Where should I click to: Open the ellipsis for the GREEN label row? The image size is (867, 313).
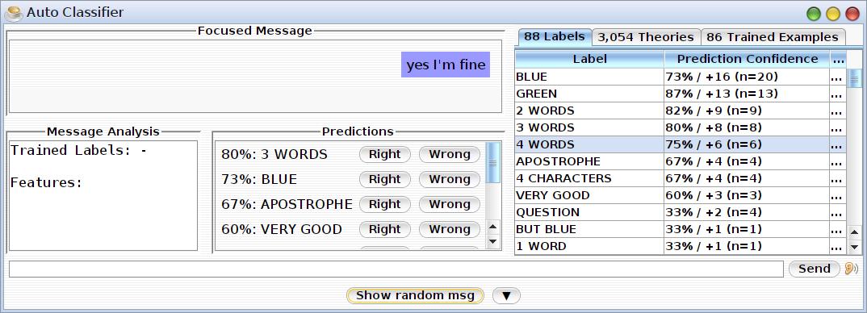click(838, 94)
